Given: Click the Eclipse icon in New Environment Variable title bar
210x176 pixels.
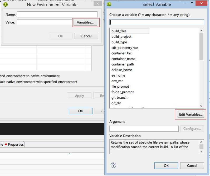Looking at the screenshot, I should 6,4.
